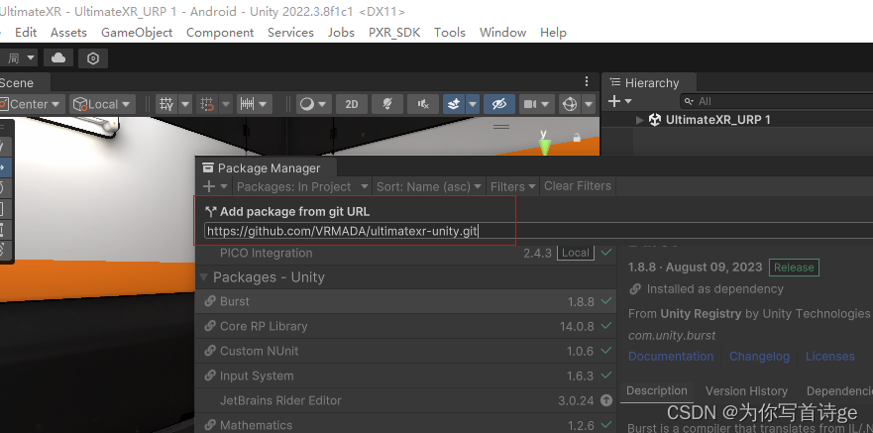
Task: Open the Services menu
Action: [290, 33]
